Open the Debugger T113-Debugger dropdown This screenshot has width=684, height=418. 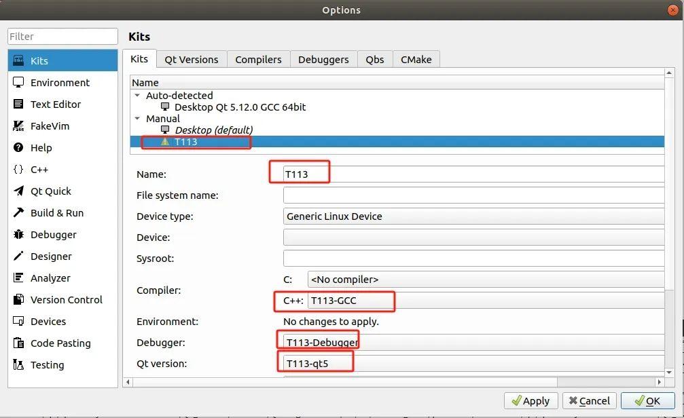pos(473,342)
